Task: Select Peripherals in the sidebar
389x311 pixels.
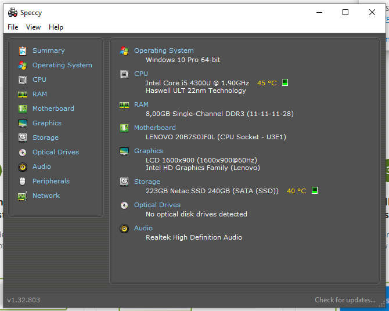Action: pos(51,181)
